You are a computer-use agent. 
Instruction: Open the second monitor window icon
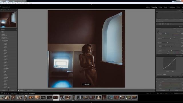pyautogui.click(x=2, y=93)
